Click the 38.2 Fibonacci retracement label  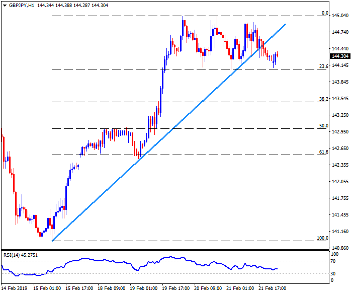(x=323, y=99)
